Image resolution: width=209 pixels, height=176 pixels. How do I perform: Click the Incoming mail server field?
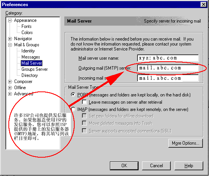tap(168, 78)
